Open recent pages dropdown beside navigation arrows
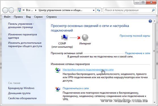 click(x=16, y=10)
